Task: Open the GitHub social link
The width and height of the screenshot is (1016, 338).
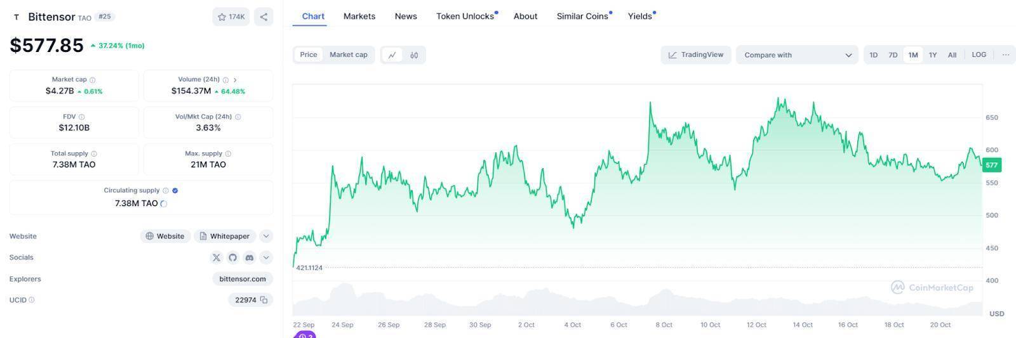Action: point(233,257)
